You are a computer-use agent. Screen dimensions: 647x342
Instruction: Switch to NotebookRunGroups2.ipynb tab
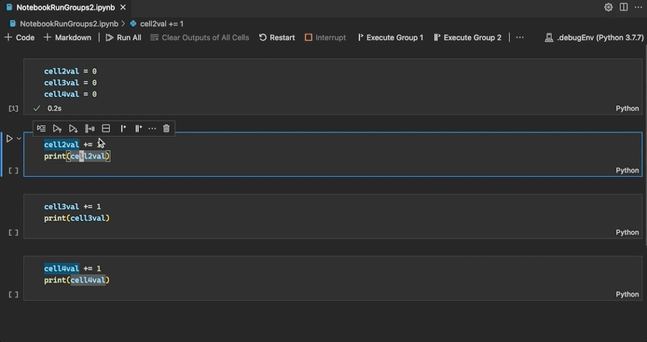tap(66, 7)
